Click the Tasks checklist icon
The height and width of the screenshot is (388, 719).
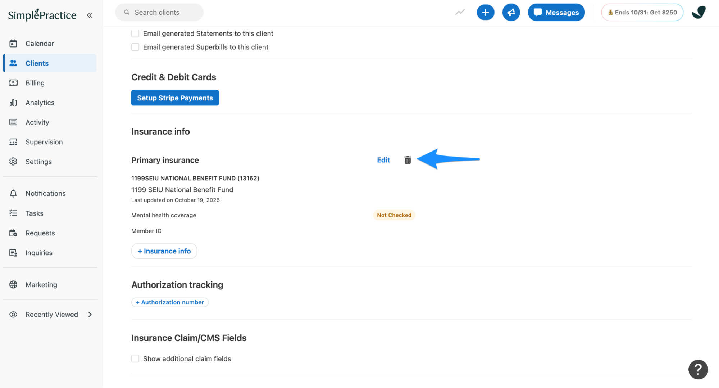(x=13, y=213)
